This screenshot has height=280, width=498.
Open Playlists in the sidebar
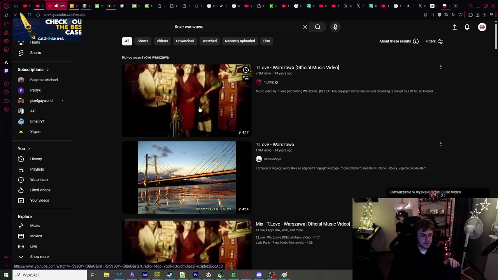click(37, 169)
